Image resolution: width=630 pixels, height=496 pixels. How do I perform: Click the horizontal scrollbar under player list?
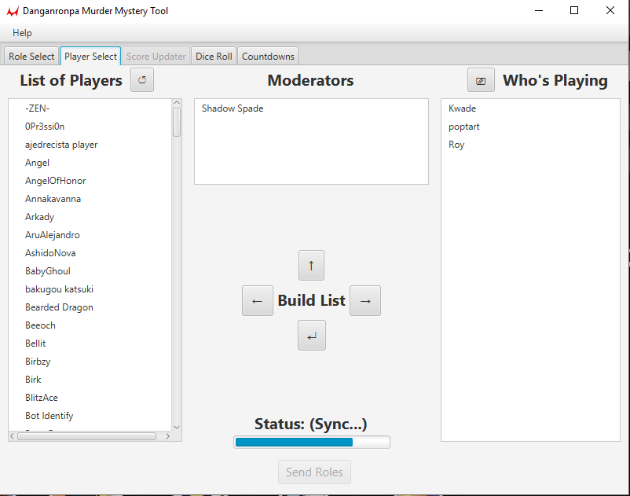86,436
